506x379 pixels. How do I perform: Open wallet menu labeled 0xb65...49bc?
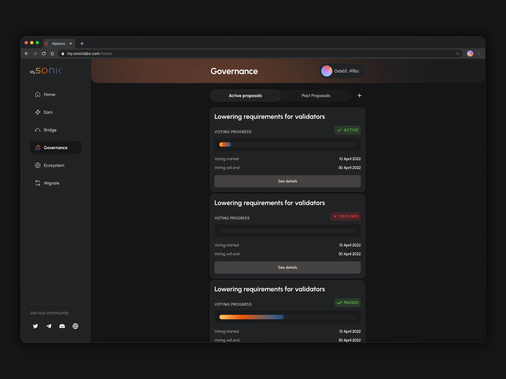pyautogui.click(x=342, y=71)
